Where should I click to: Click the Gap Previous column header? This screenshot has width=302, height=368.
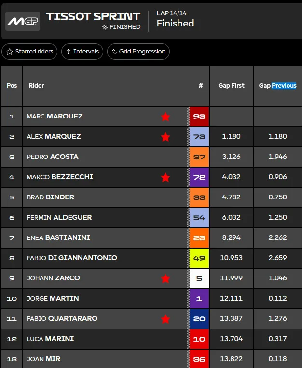(x=277, y=86)
